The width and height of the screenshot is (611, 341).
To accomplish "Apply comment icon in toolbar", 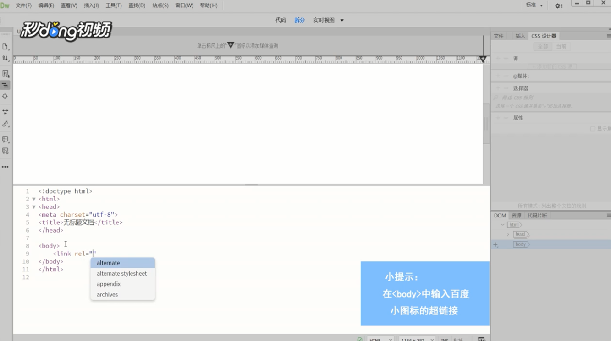I will coord(6,140).
